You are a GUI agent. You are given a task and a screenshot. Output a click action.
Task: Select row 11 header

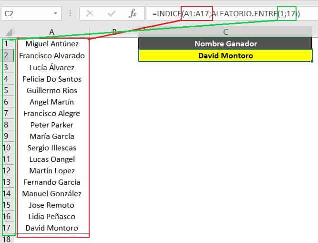[x=7, y=159]
